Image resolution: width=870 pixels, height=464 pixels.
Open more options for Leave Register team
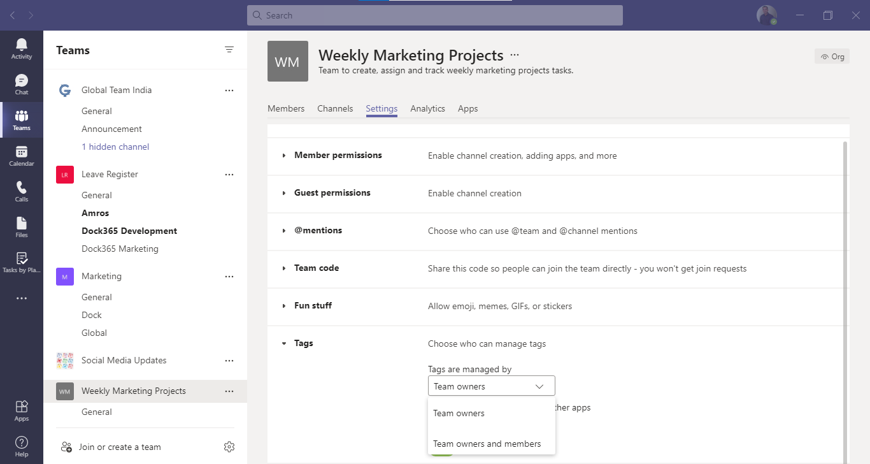click(229, 174)
